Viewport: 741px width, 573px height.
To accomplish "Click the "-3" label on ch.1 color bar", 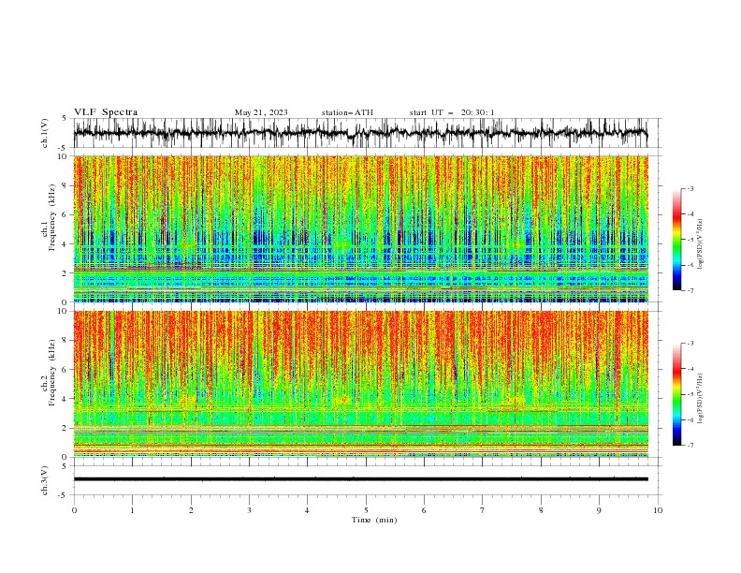I will 690,188.
